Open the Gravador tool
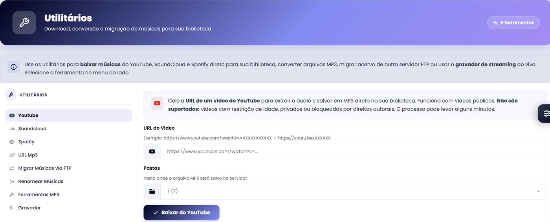Viewport: 550px width, 222px height. point(69,208)
